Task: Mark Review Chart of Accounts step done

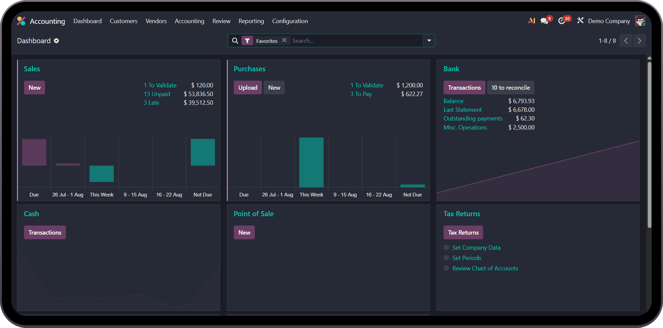Action: 446,268
